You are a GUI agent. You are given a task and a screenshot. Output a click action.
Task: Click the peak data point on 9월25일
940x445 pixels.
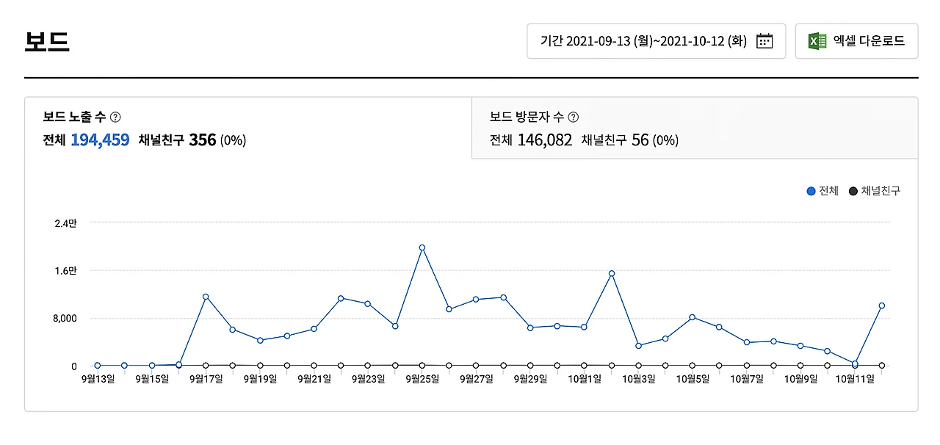[x=422, y=247]
